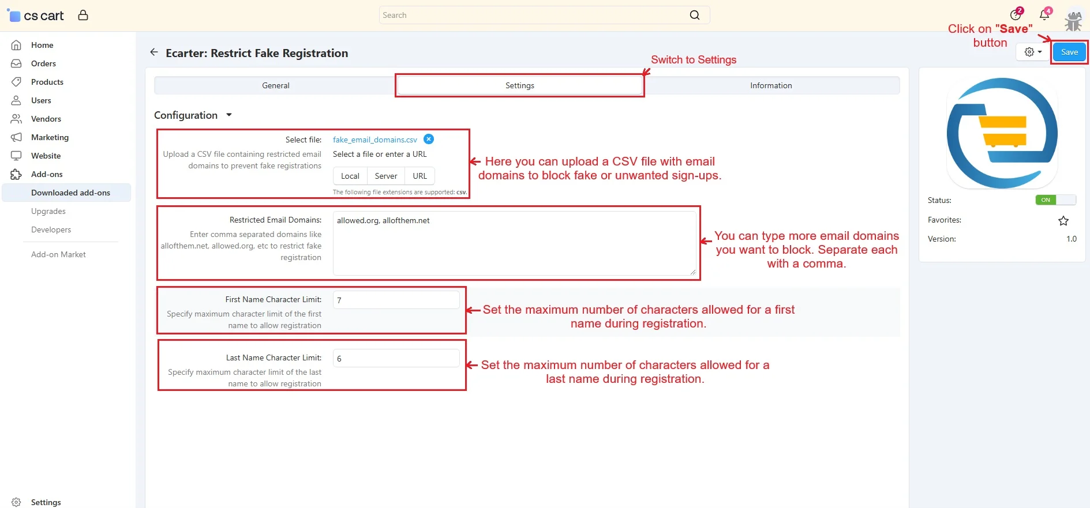Click the Ecarter add-on logo image

1002,133
